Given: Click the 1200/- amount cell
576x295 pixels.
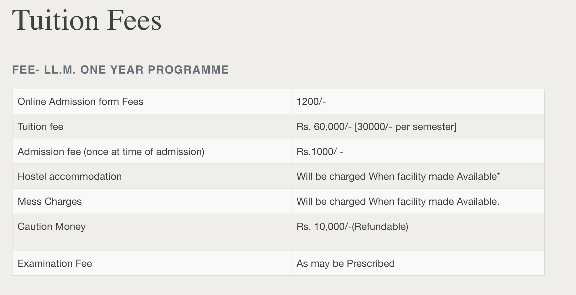Looking at the screenshot, I should [x=311, y=102].
